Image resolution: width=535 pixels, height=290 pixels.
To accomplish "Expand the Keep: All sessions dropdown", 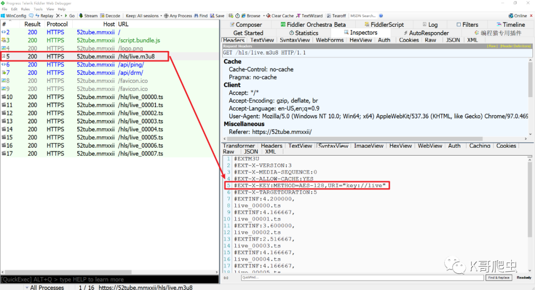I will coord(160,16).
